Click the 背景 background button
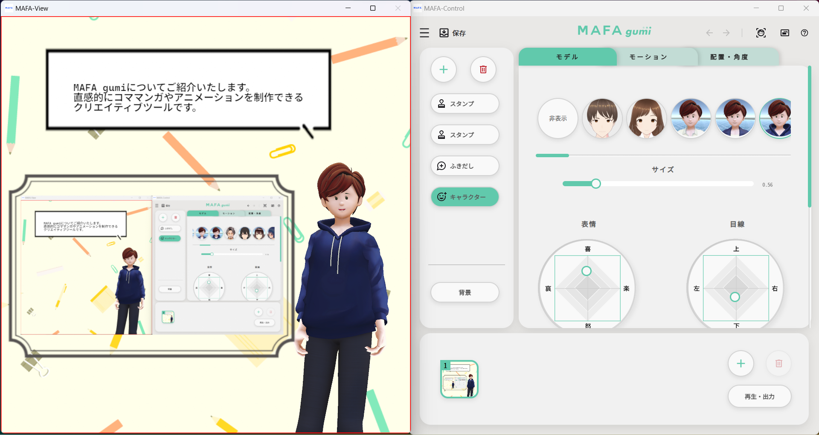819x435 pixels. point(465,292)
